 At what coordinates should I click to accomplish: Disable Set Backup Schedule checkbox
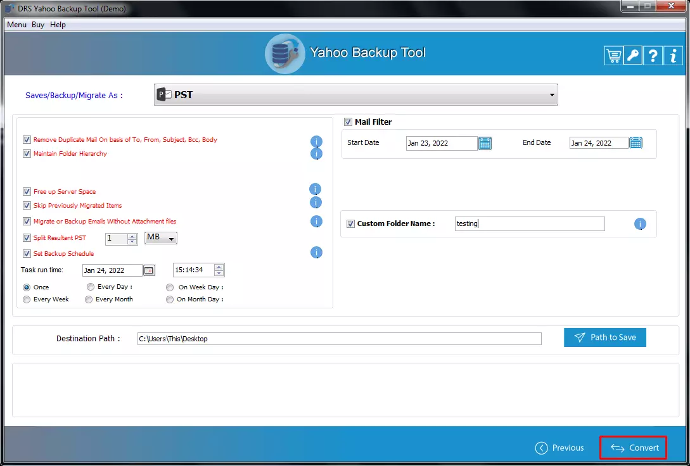(x=27, y=254)
